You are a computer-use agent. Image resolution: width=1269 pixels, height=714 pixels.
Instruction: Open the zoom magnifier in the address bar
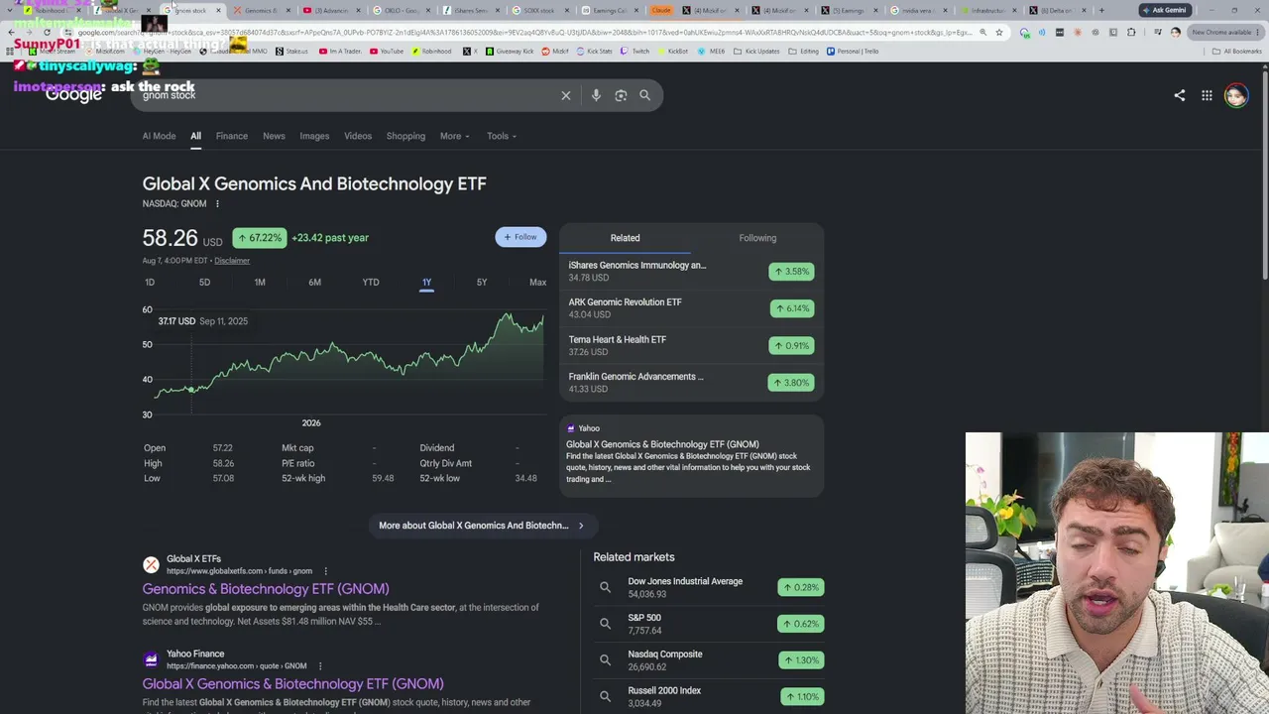[982, 32]
